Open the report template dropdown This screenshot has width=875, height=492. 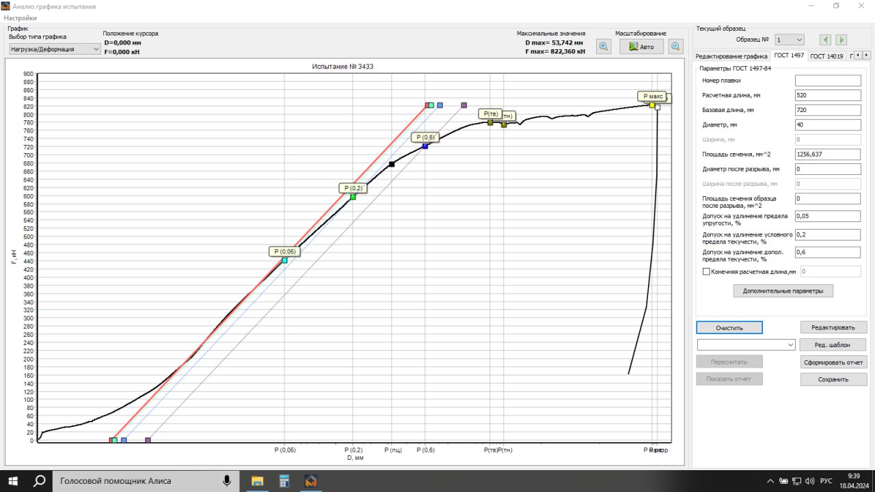746,344
